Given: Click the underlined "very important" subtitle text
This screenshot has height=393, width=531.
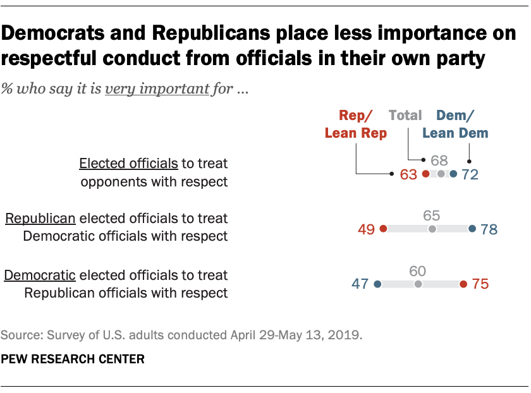Looking at the screenshot, I should pos(156,88).
